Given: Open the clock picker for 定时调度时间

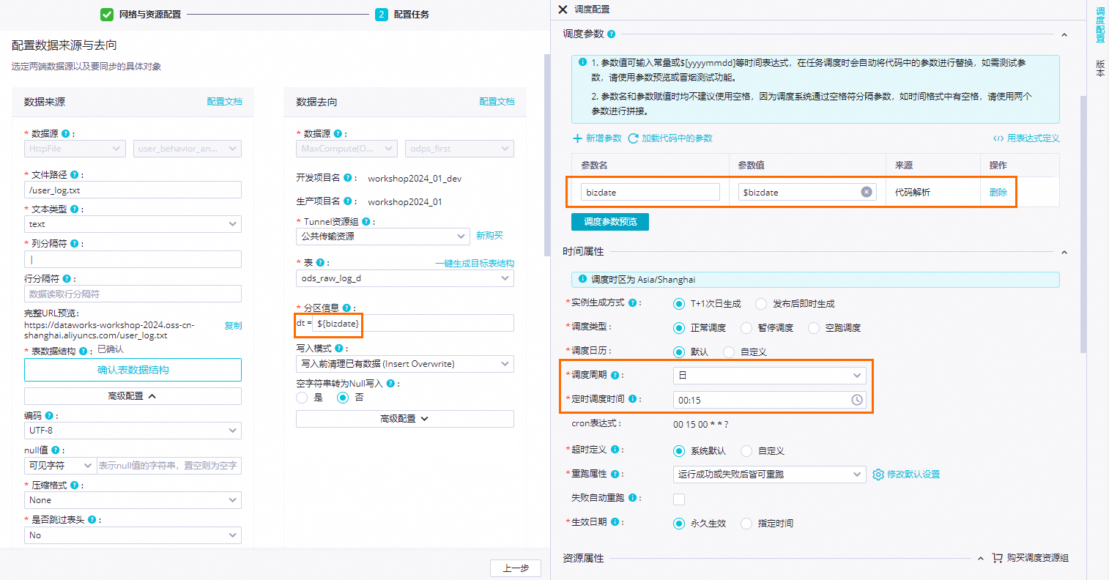Looking at the screenshot, I should (857, 400).
